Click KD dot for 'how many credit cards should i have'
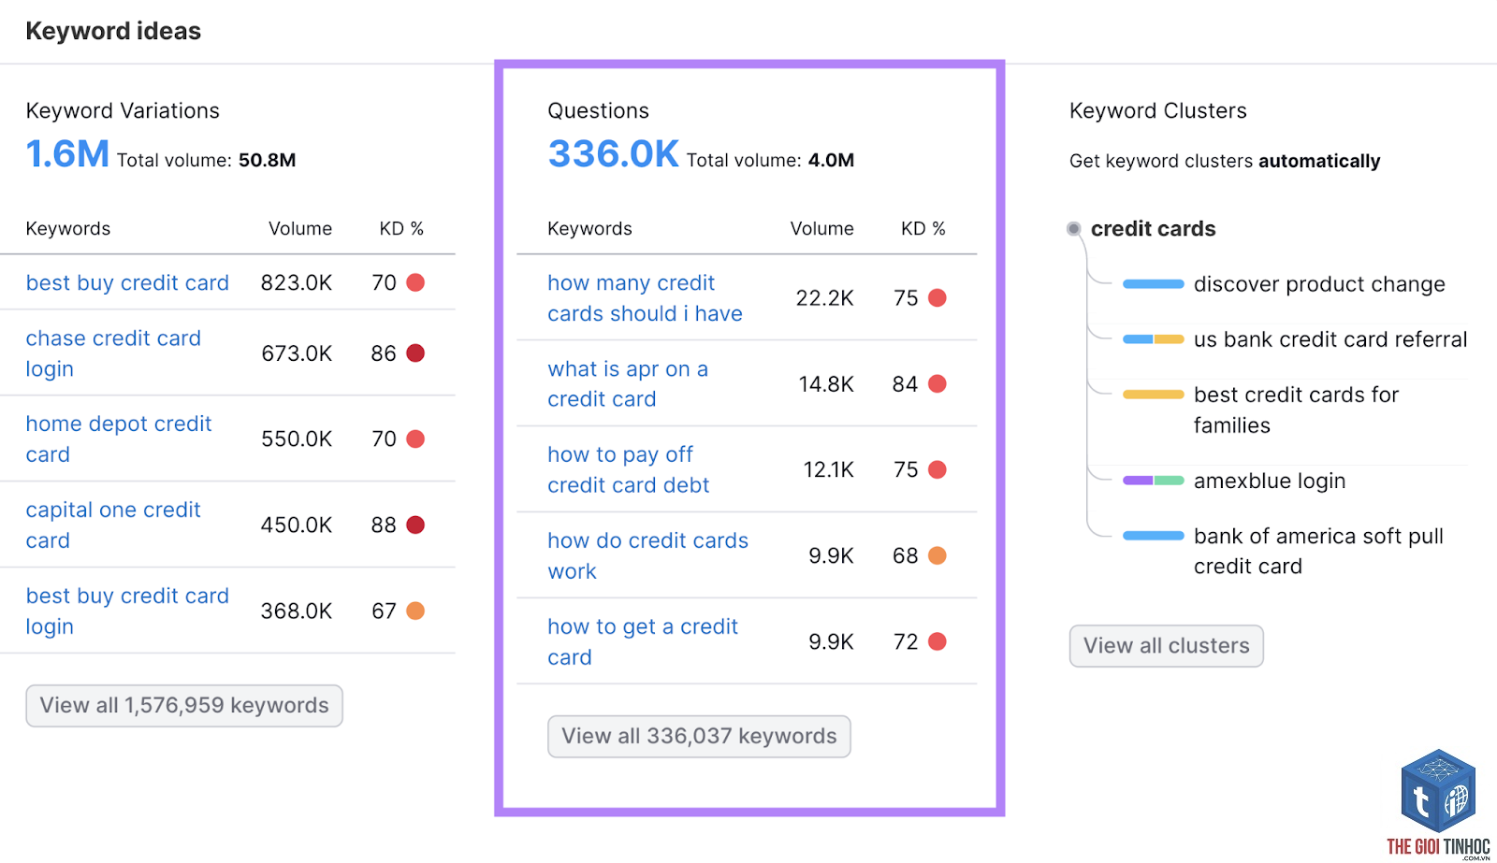This screenshot has width=1497, height=863. 937,297
